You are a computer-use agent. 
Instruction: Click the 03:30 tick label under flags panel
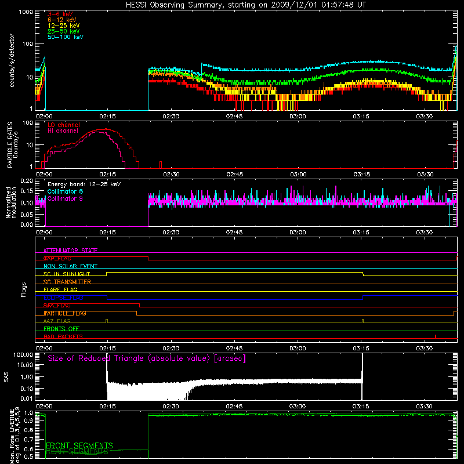pos(425,349)
